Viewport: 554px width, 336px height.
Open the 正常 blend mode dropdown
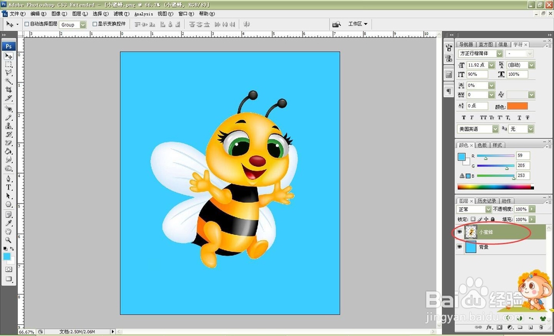[488, 210]
